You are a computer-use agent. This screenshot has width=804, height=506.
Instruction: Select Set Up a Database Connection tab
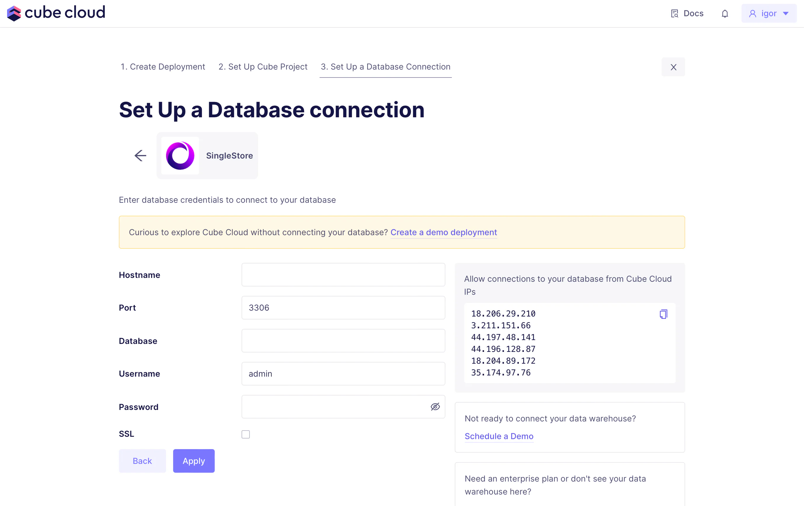[x=385, y=67]
